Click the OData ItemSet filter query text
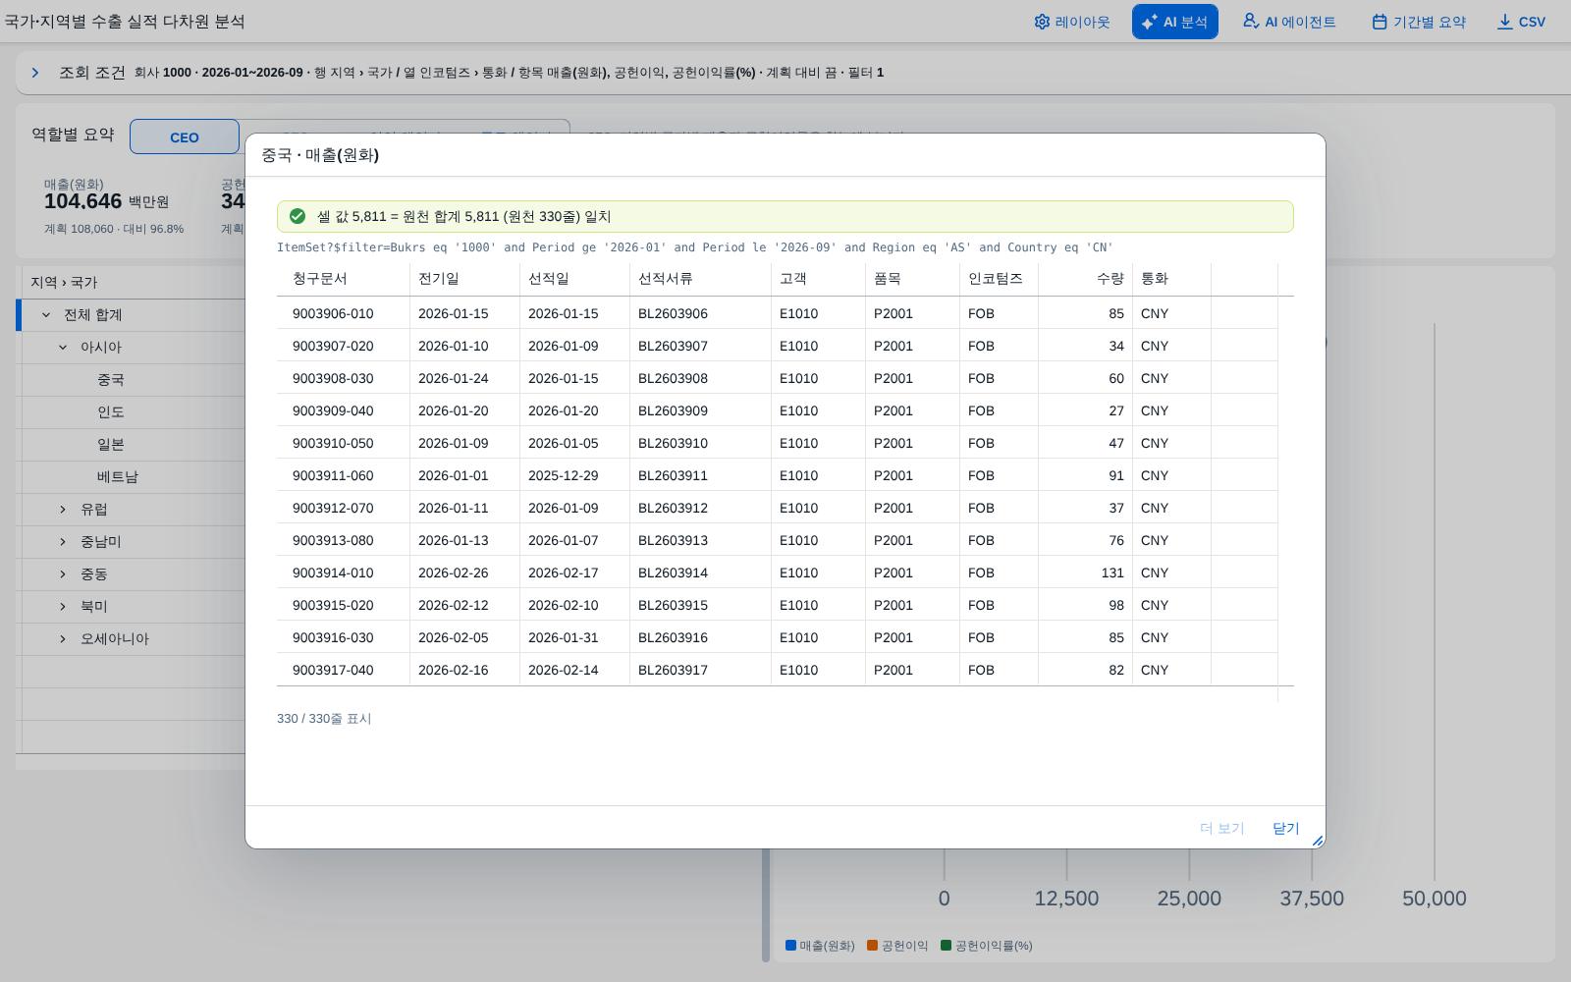The width and height of the screenshot is (1571, 982). (x=695, y=247)
